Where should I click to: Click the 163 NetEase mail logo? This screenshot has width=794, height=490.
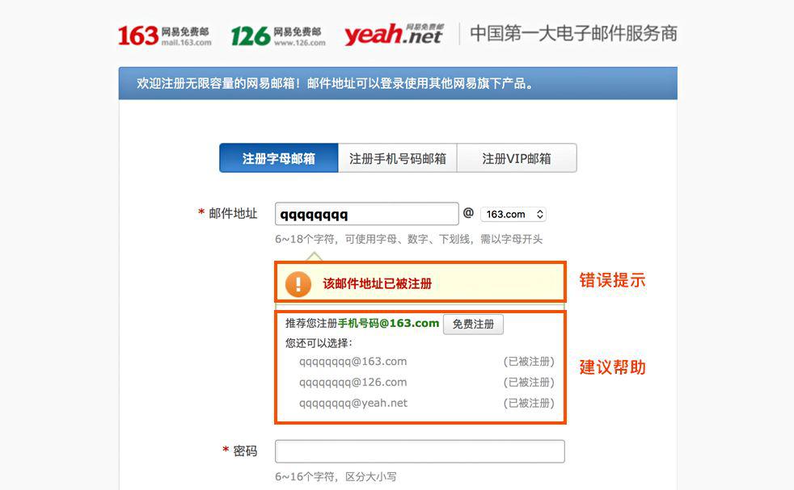coord(165,36)
